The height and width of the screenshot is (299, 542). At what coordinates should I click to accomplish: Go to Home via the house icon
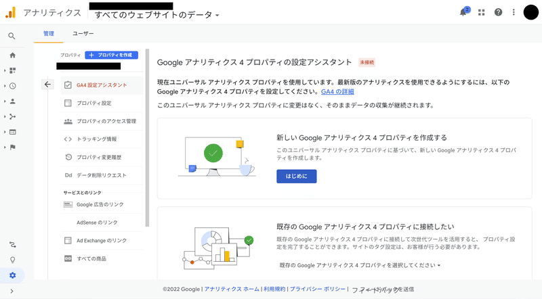(x=13, y=55)
